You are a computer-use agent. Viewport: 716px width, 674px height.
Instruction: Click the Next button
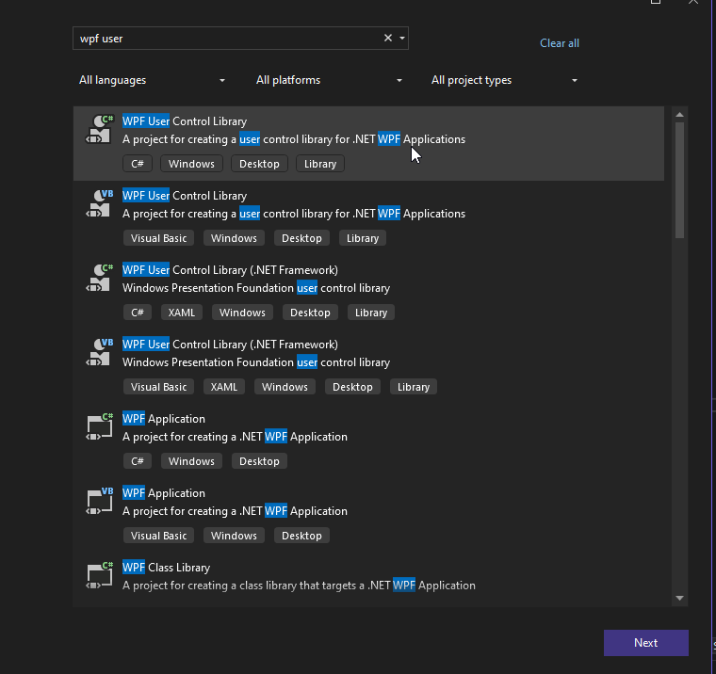(645, 643)
